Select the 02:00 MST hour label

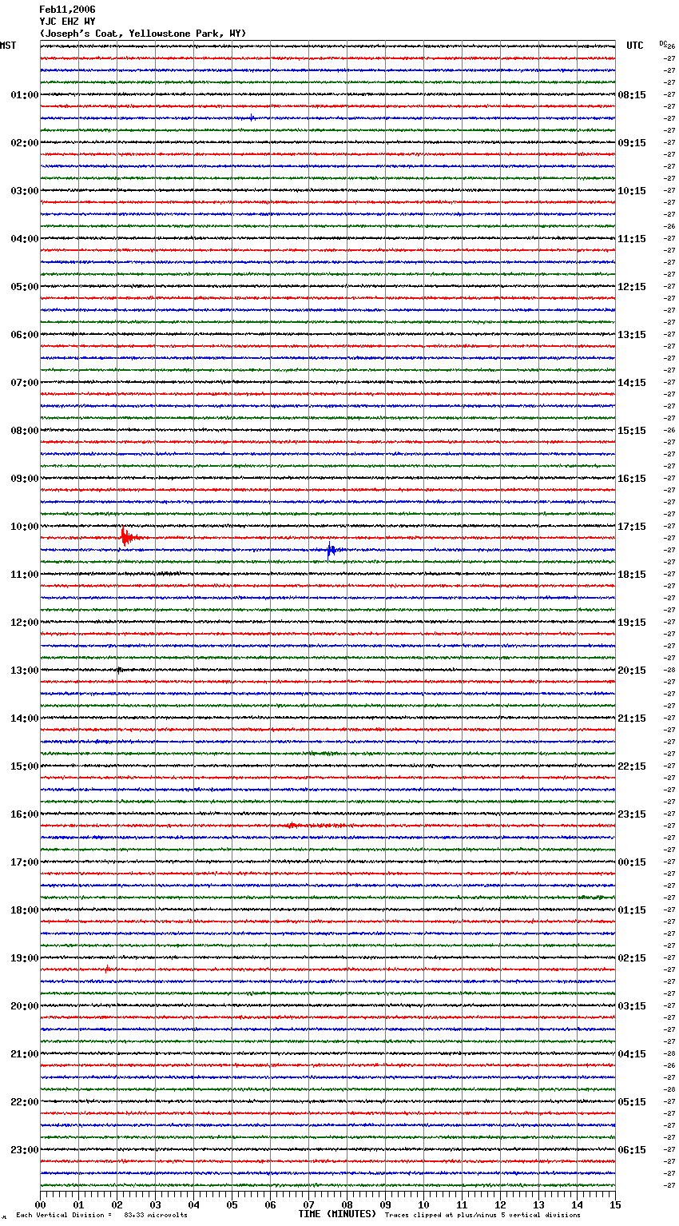tap(24, 143)
